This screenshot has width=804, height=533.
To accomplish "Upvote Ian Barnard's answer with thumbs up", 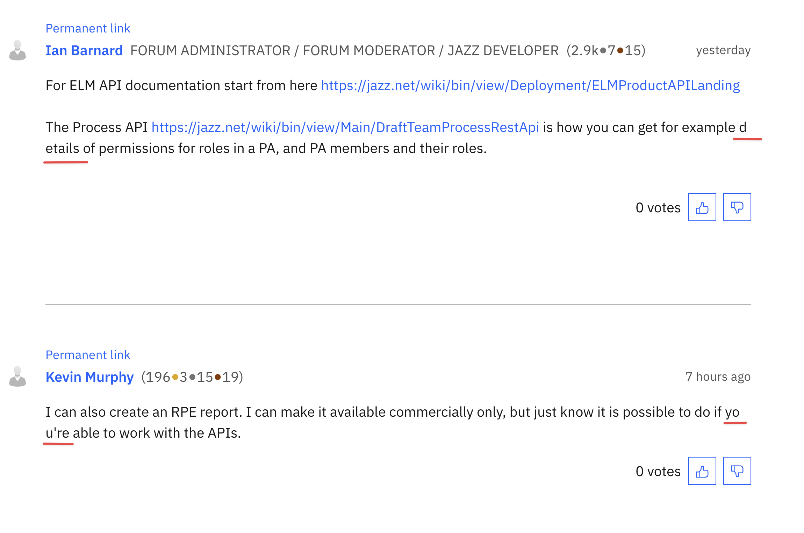I will click(702, 207).
